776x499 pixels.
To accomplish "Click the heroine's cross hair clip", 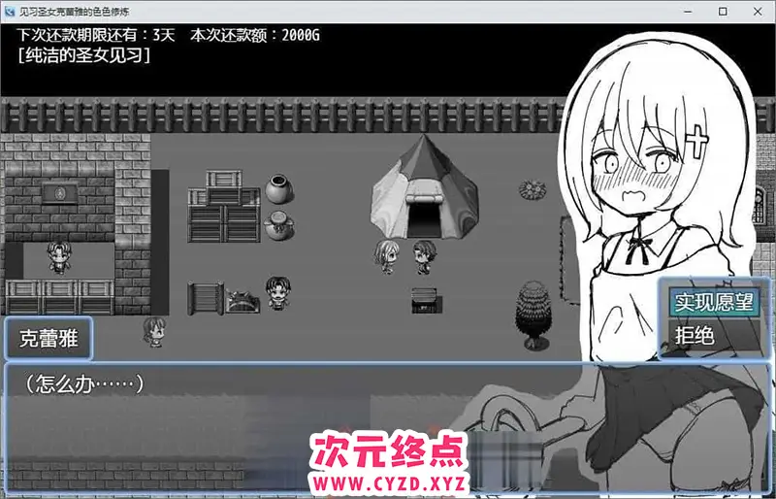I will pos(697,140).
